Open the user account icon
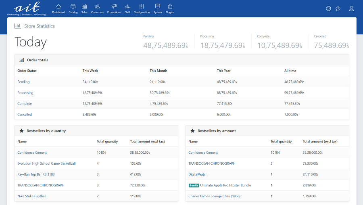 point(351,8)
